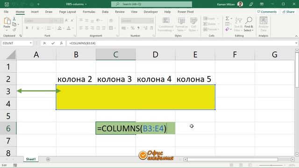Collapse the ribbon with the chevron
The width and height of the screenshot is (299, 168).
click(296, 36)
